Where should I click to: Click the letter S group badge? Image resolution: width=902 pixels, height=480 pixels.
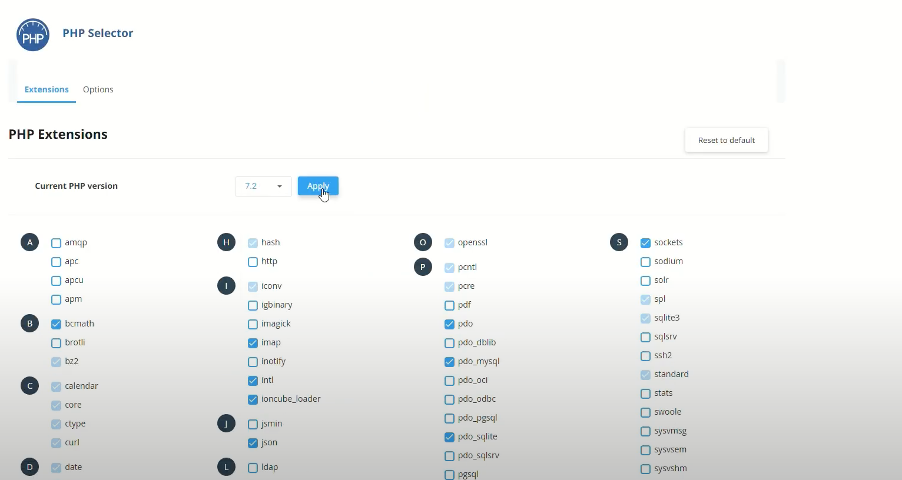click(x=619, y=242)
